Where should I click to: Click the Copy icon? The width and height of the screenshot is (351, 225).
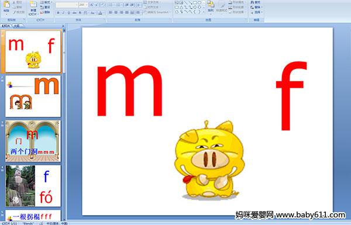coord(14,7)
